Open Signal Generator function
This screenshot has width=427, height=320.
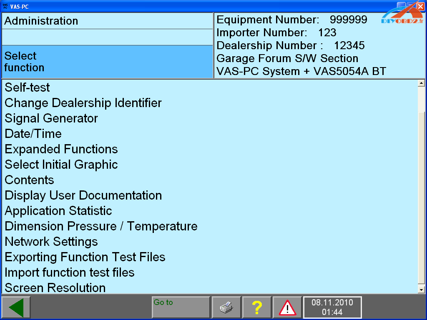(51, 118)
